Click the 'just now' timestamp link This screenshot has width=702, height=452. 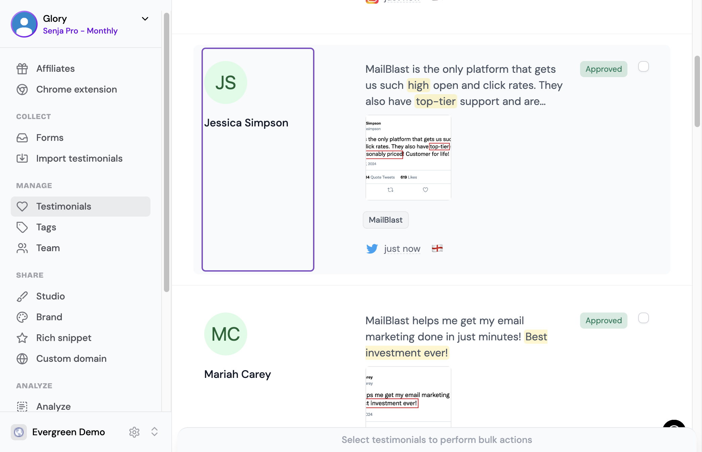(x=402, y=249)
